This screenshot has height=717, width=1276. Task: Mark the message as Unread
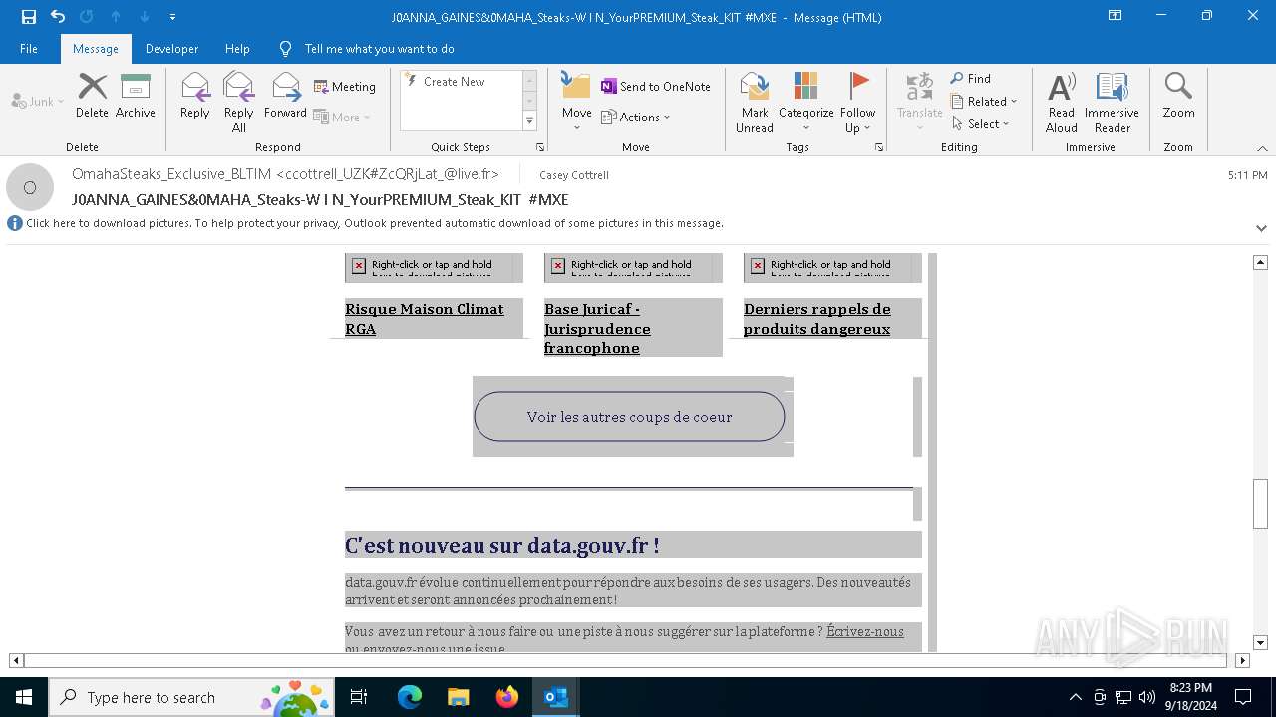pos(754,103)
